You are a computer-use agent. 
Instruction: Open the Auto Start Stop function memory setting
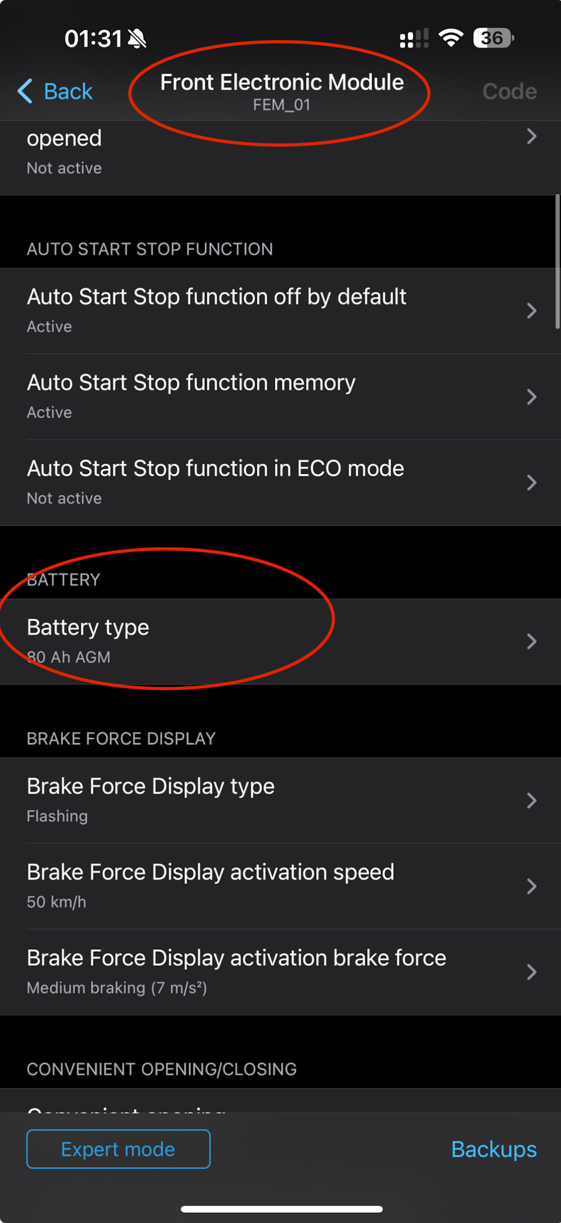click(280, 396)
